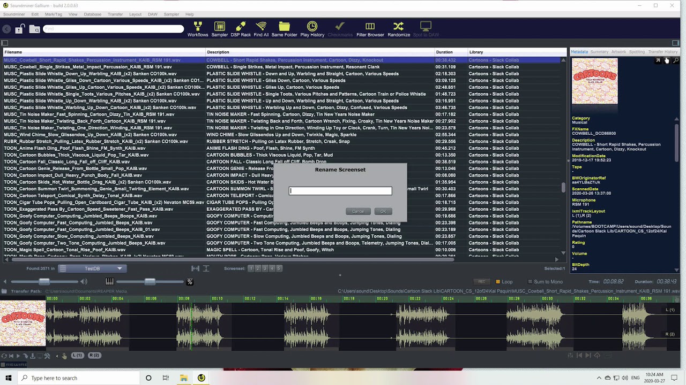Click the play button below waveform
The width and height of the screenshot is (686, 385).
18,356
